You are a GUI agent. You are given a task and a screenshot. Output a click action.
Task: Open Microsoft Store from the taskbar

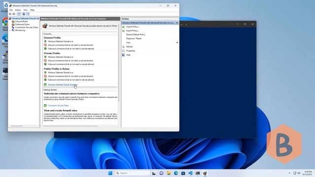coord(183,173)
